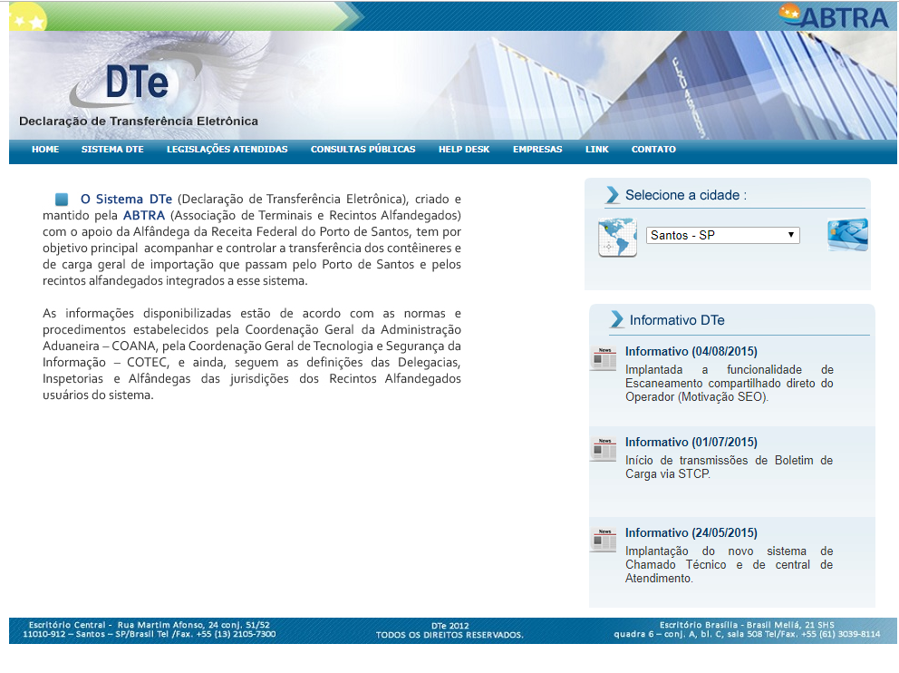This screenshot has width=899, height=673.
Task: Open the CONSULTAS PÚBLICAS menu
Action: (x=362, y=150)
